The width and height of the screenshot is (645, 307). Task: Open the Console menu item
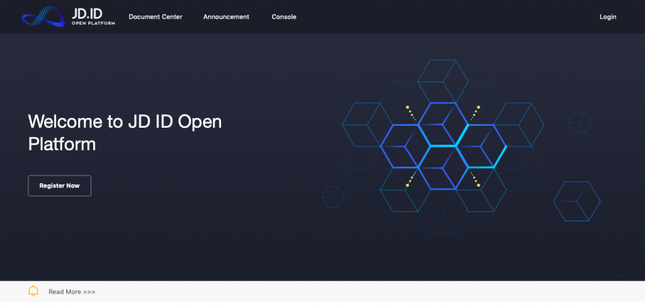coord(284,17)
